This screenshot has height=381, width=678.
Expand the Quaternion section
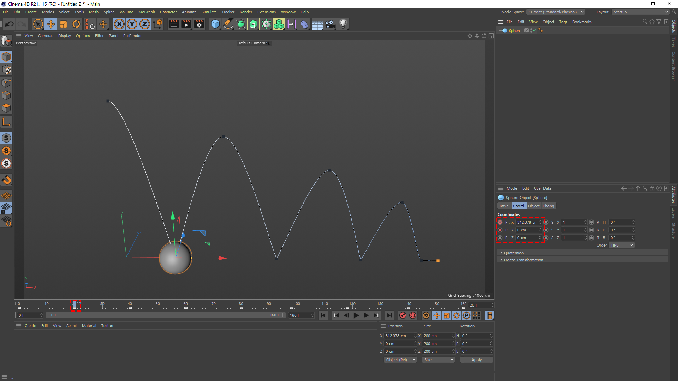513,253
